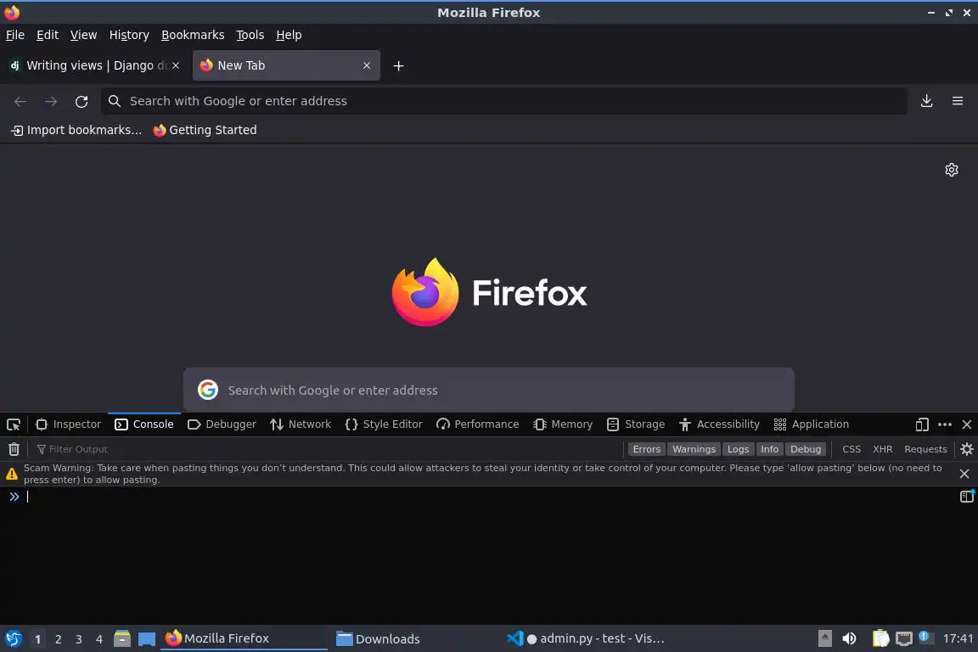This screenshot has width=978, height=652.
Task: Toggle responsive design mode icon
Action: 922,424
